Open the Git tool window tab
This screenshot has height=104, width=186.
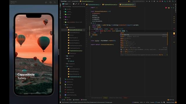tap(64, 100)
